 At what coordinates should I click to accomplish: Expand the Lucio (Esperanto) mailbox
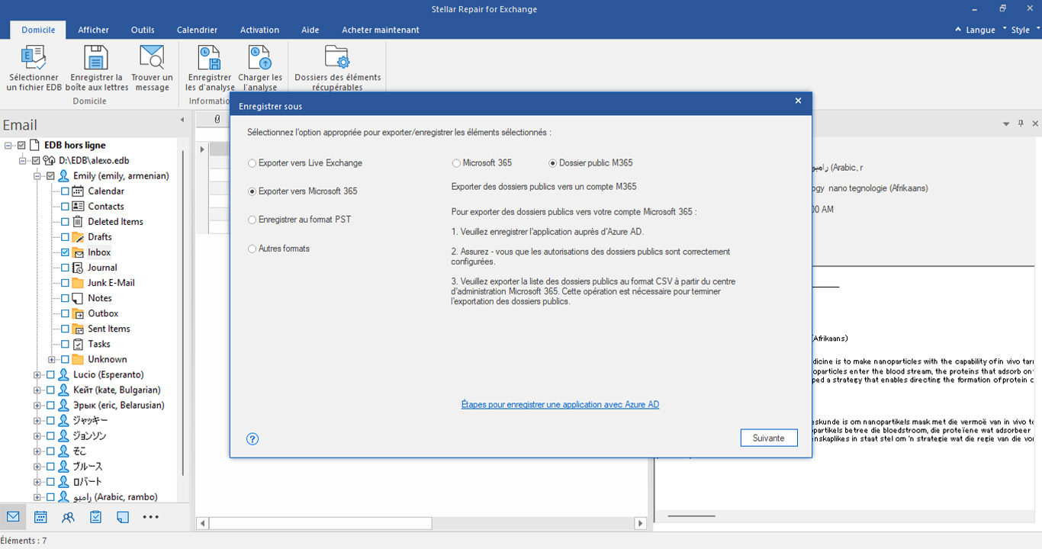pyautogui.click(x=37, y=374)
